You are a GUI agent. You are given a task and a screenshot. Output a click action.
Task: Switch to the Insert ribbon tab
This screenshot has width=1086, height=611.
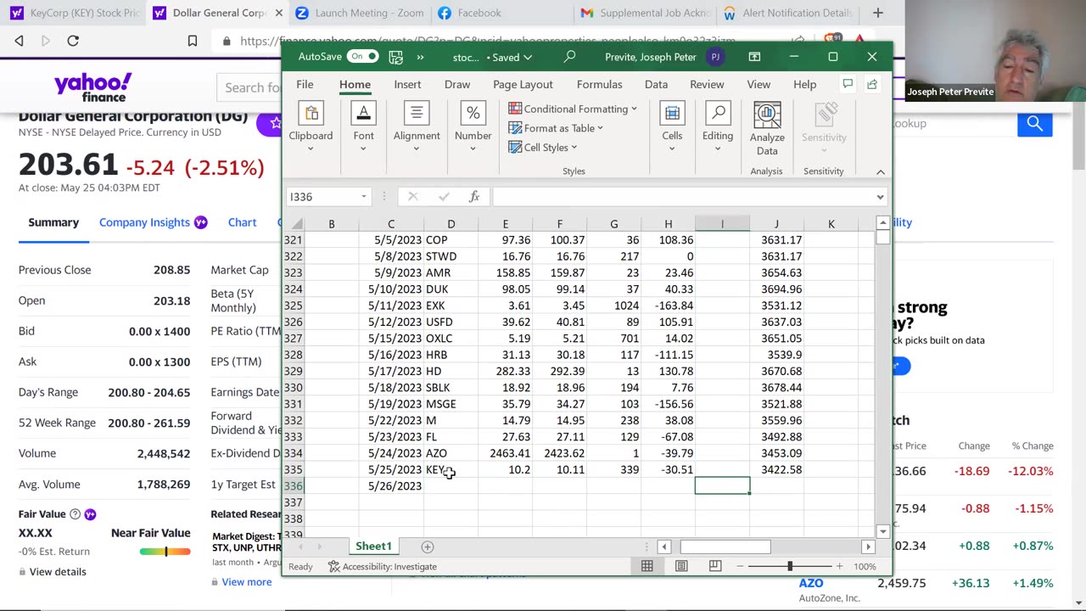coord(407,85)
